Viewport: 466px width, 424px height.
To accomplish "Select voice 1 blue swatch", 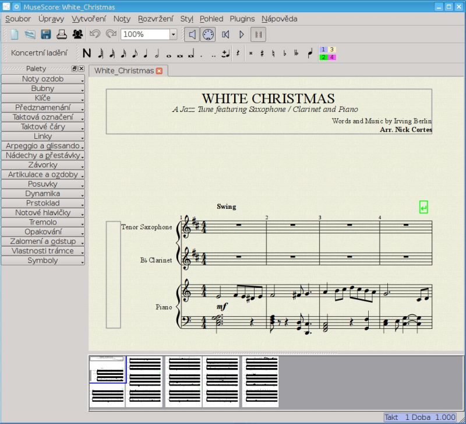I will tap(323, 50).
